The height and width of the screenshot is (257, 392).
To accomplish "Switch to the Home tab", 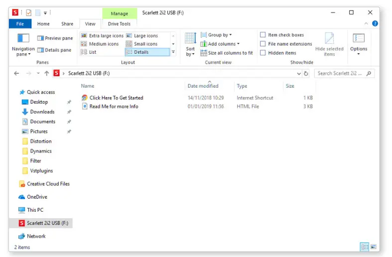I will coord(43,24).
